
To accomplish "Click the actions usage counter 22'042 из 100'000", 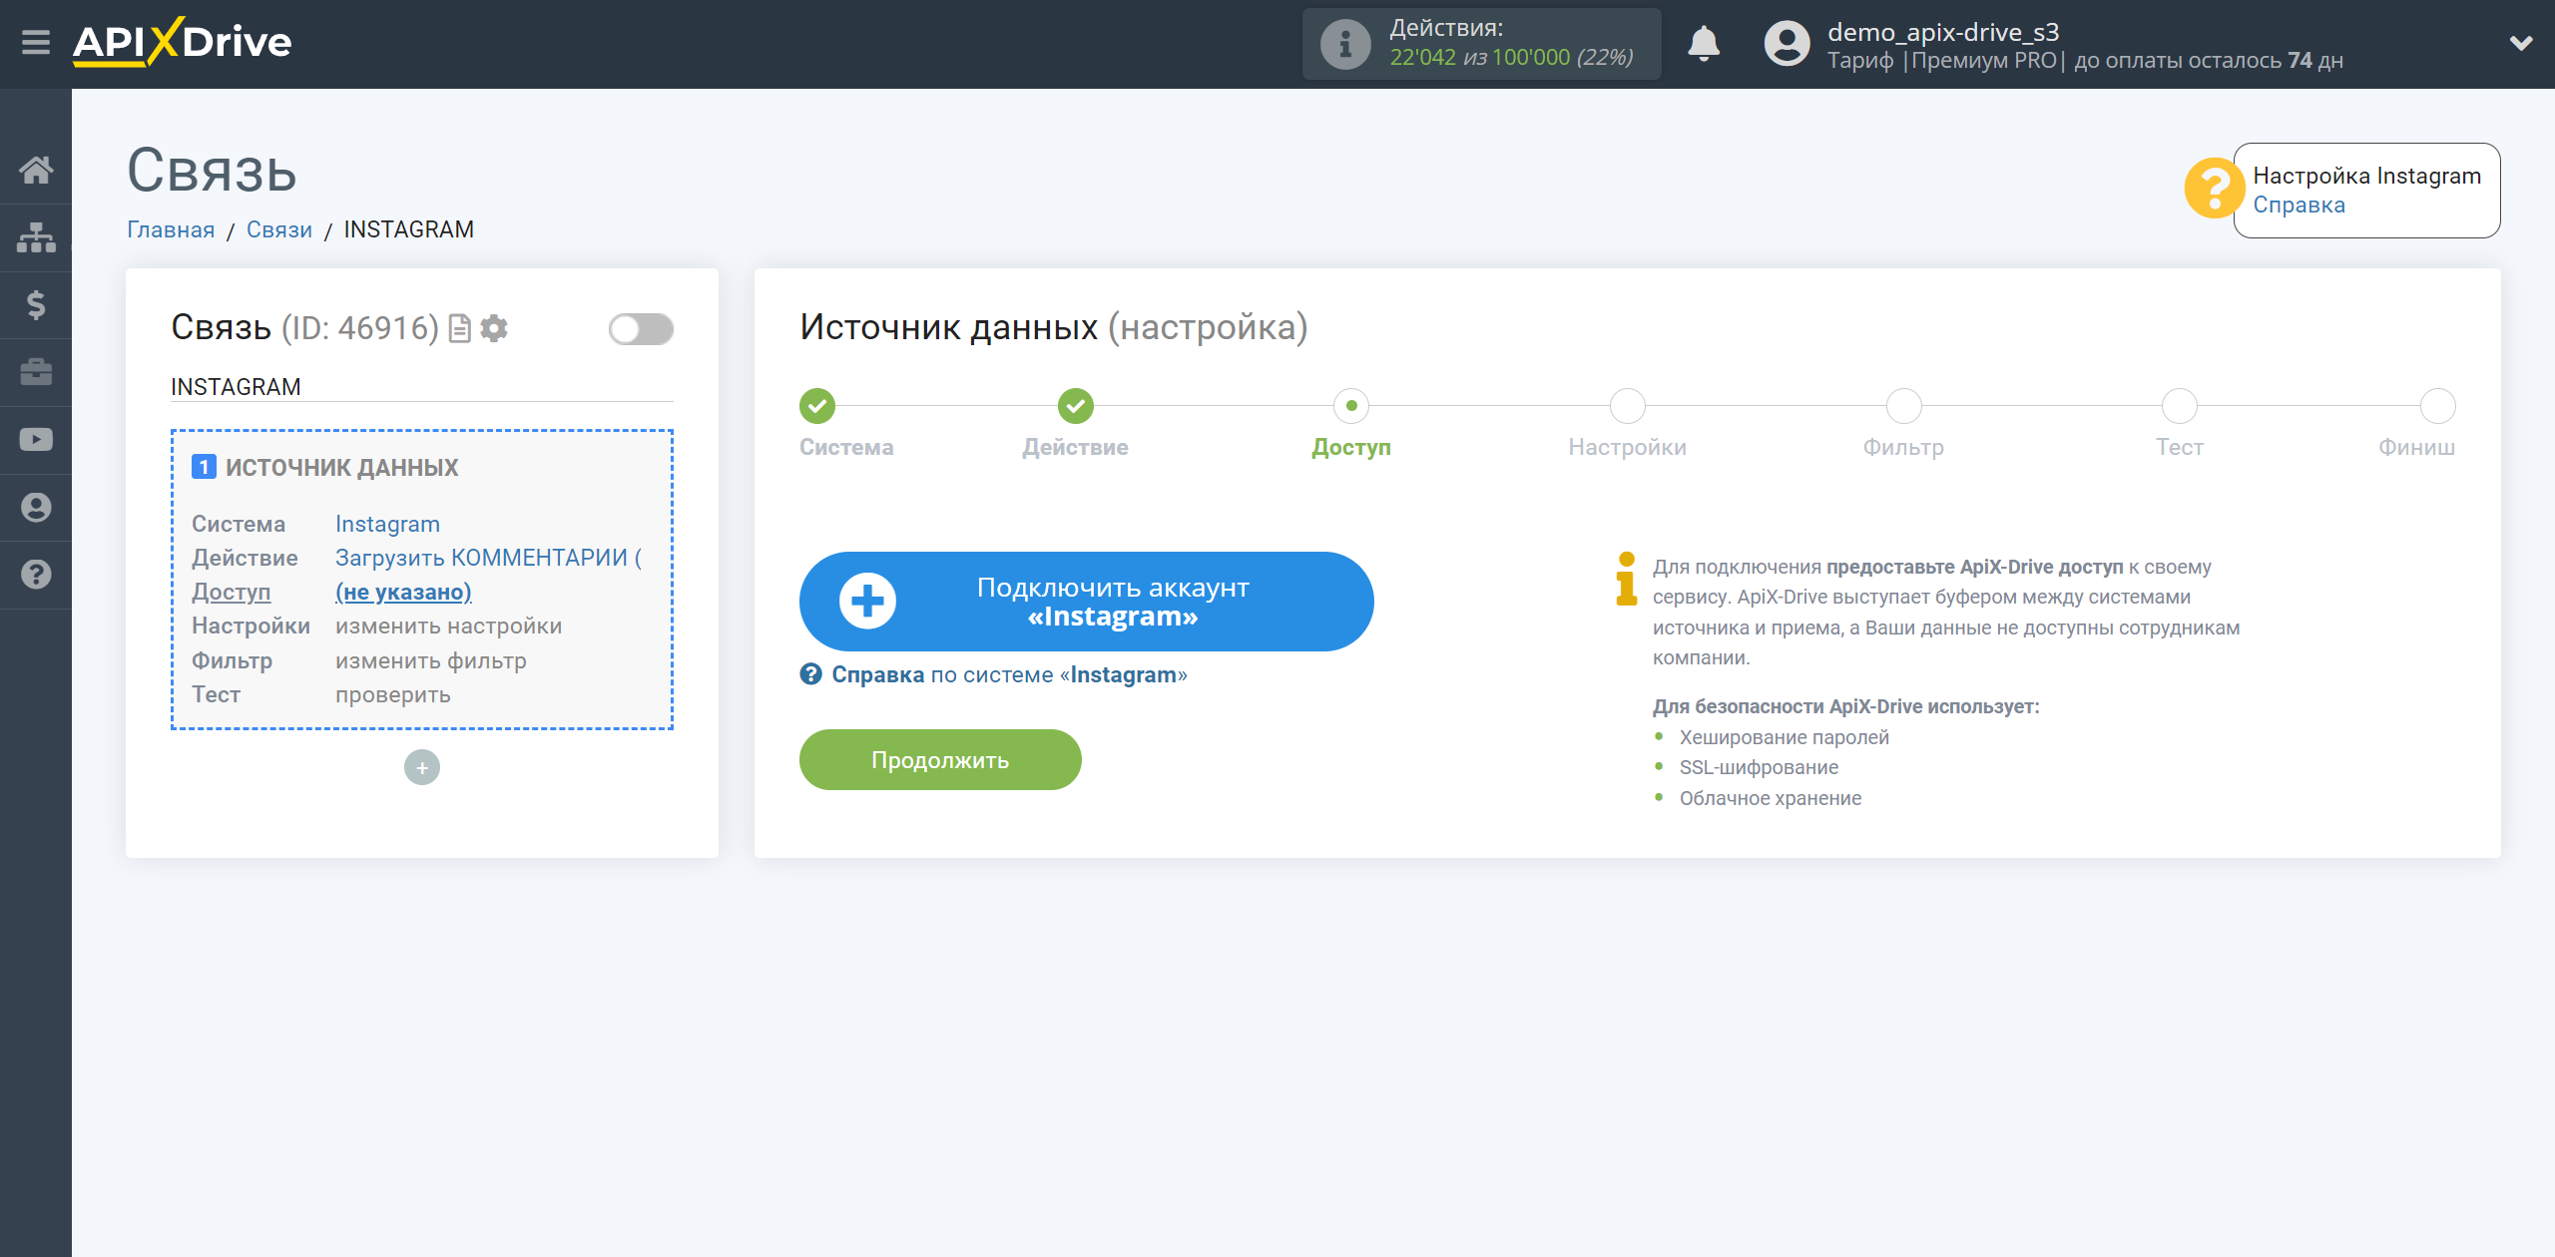I will pos(1511,58).
